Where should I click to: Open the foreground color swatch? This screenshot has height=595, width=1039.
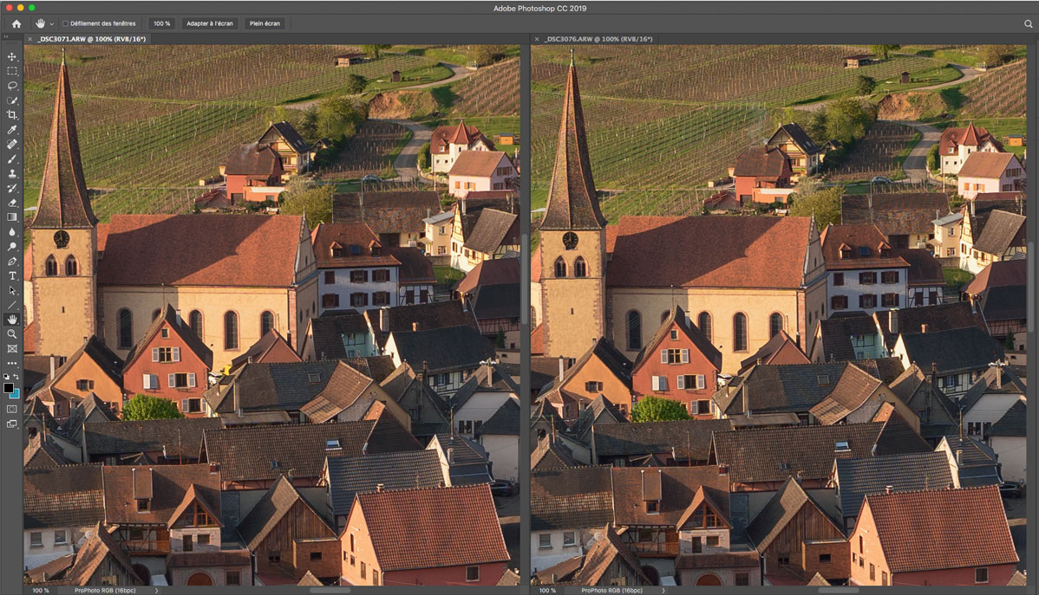pos(9,387)
